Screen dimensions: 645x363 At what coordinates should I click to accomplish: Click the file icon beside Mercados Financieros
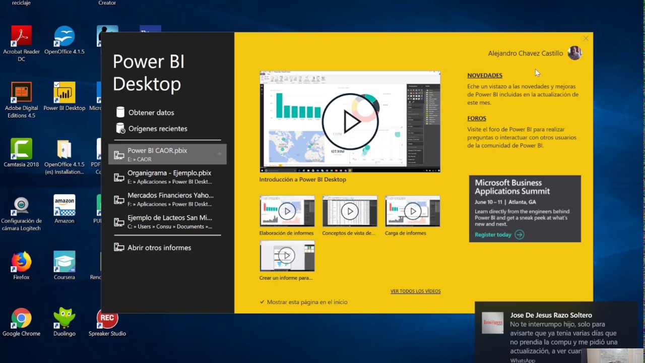pyautogui.click(x=119, y=200)
